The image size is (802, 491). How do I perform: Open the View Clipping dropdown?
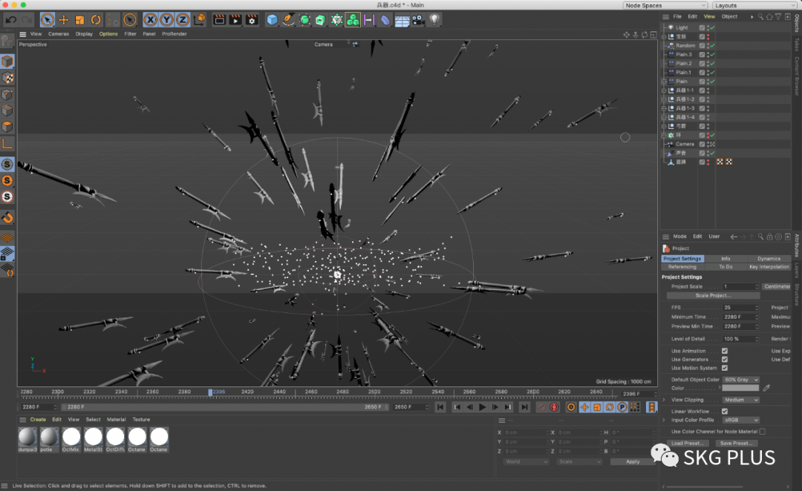point(740,400)
